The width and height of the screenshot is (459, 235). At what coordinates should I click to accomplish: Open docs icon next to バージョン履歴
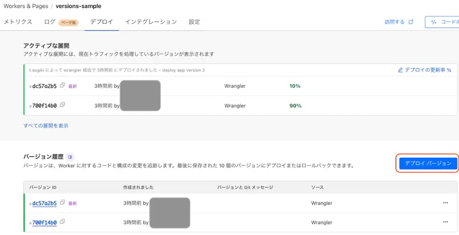pos(70,157)
